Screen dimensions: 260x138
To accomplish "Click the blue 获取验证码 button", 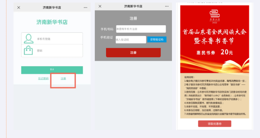I will pyautogui.click(x=157, y=39).
